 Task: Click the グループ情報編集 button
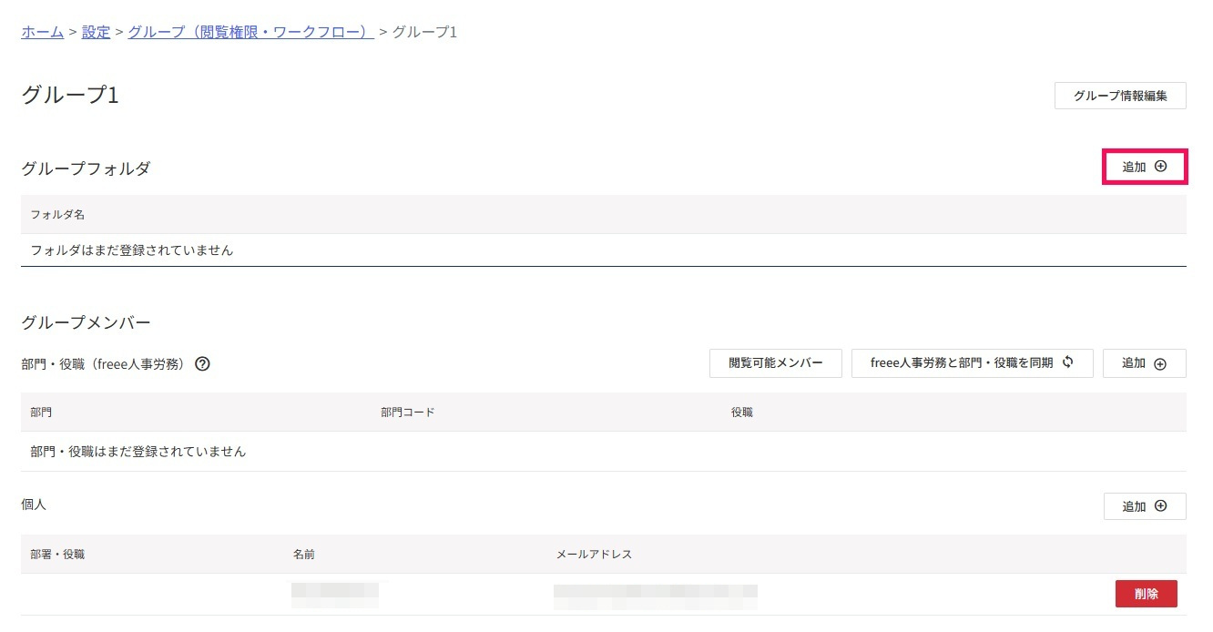point(1120,96)
